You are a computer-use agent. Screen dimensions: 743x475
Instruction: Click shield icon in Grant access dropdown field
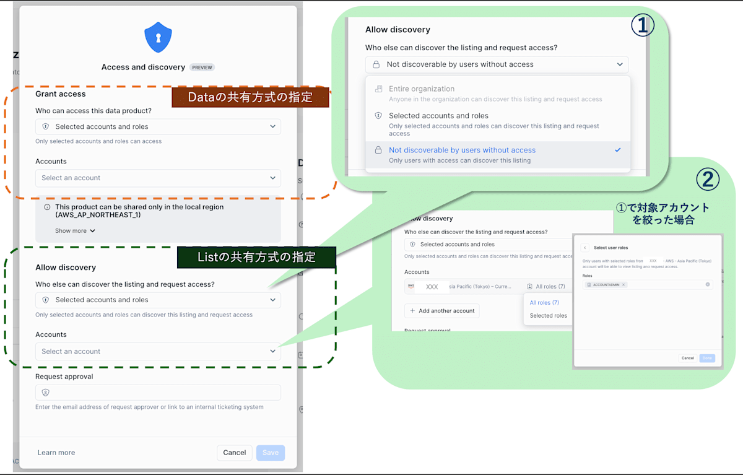point(45,126)
